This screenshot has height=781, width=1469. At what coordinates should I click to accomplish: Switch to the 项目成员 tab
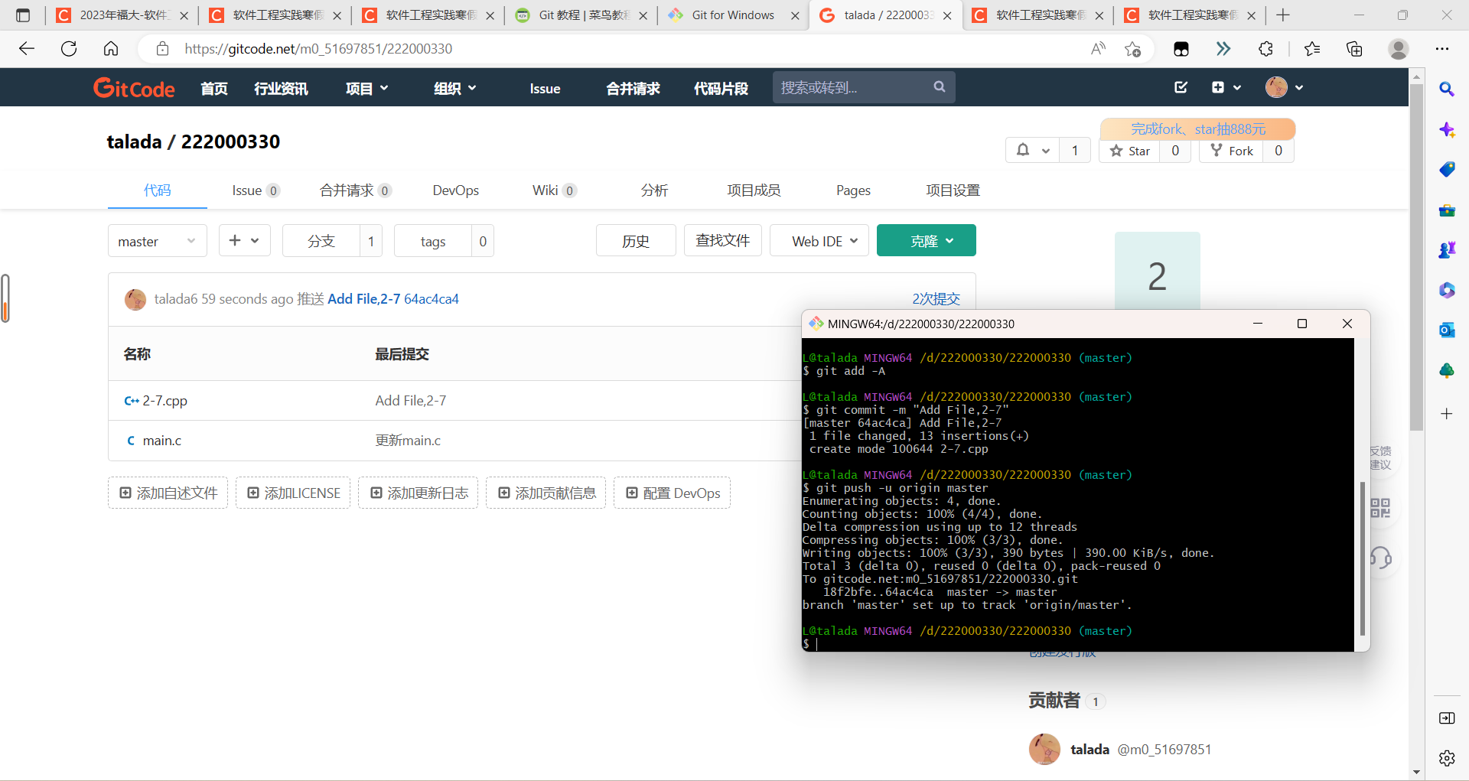754,190
